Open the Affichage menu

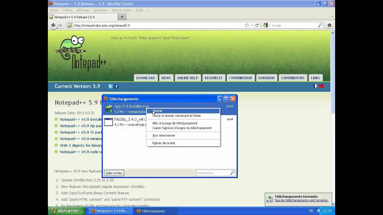pos(83,10)
